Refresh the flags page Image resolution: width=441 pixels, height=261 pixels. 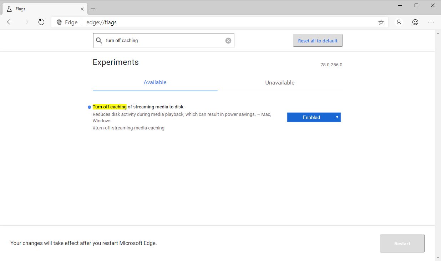[x=41, y=22]
